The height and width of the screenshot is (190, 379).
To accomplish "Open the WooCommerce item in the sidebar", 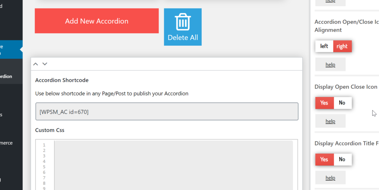I will point(7,143).
